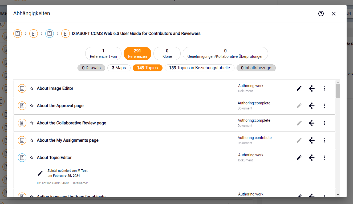
Task: Star the About the My Assignments page
Action: point(32,140)
